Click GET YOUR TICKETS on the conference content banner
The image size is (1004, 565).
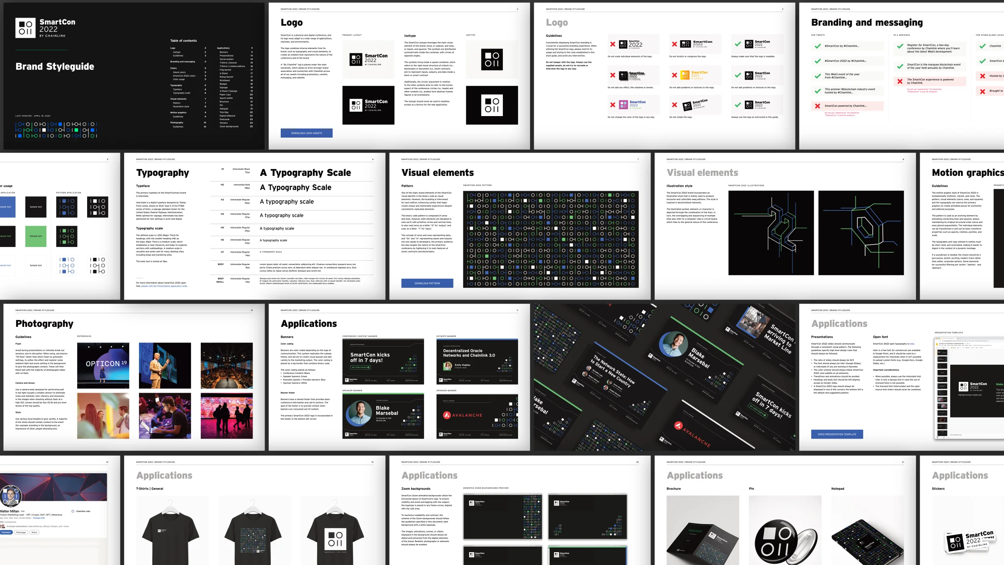pyautogui.click(x=361, y=368)
